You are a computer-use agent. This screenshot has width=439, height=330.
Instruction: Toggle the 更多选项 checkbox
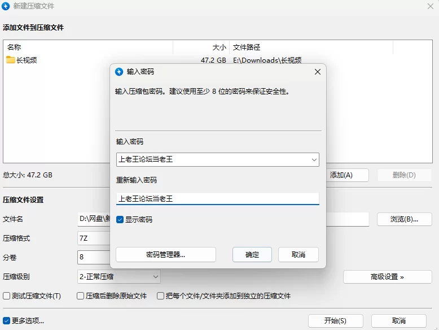(x=6, y=320)
